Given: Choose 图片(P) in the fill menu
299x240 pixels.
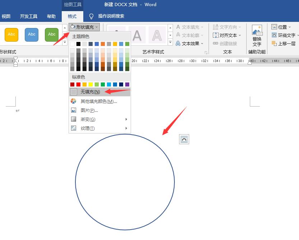Looking at the screenshot, I should [89, 110].
